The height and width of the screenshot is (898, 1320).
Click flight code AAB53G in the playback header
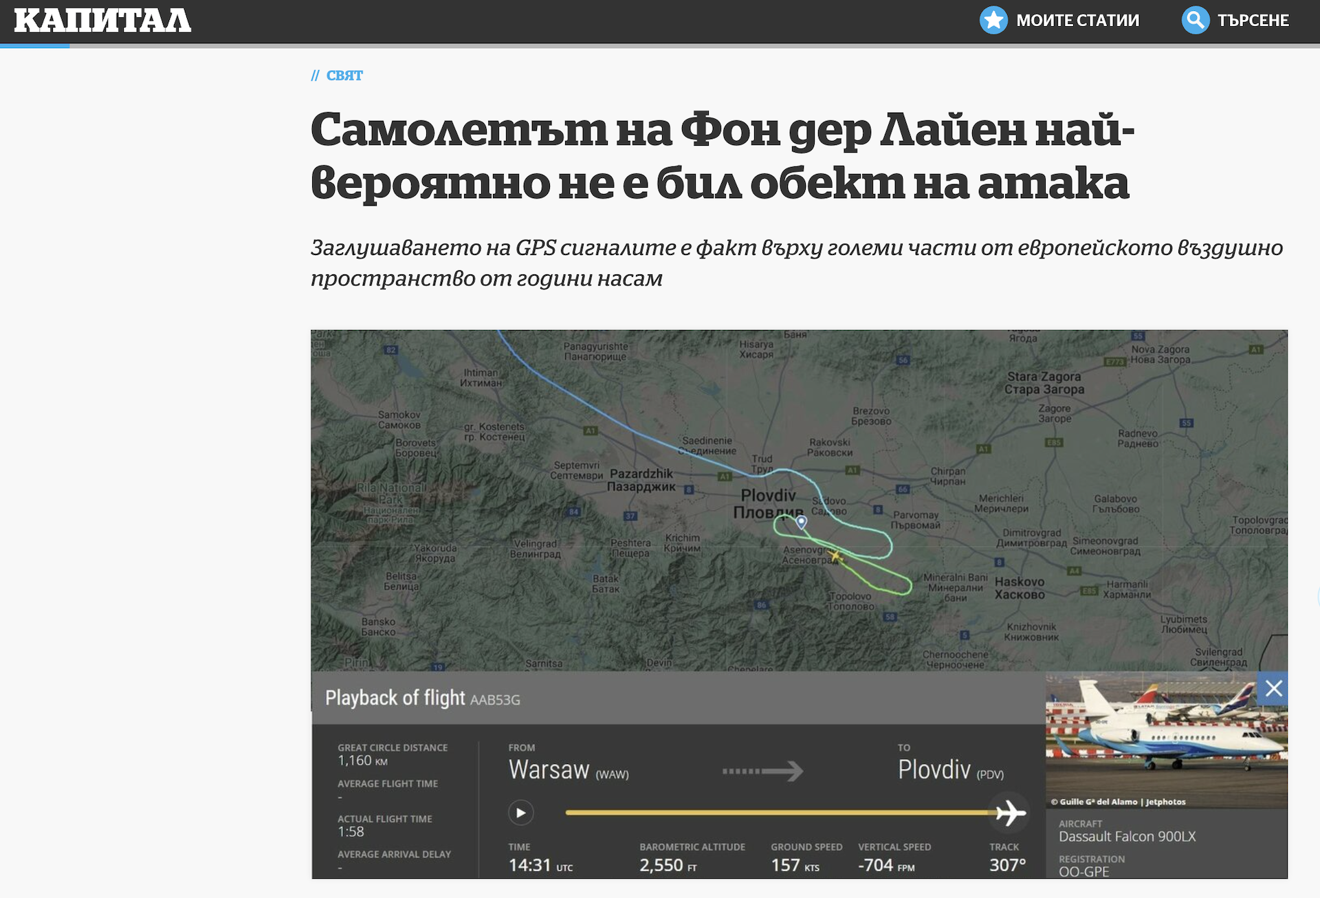point(496,700)
